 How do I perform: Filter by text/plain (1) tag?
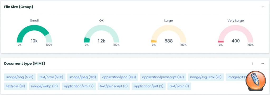pos(179,86)
